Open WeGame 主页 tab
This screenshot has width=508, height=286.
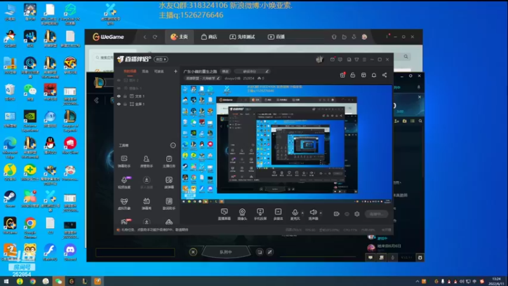179,37
